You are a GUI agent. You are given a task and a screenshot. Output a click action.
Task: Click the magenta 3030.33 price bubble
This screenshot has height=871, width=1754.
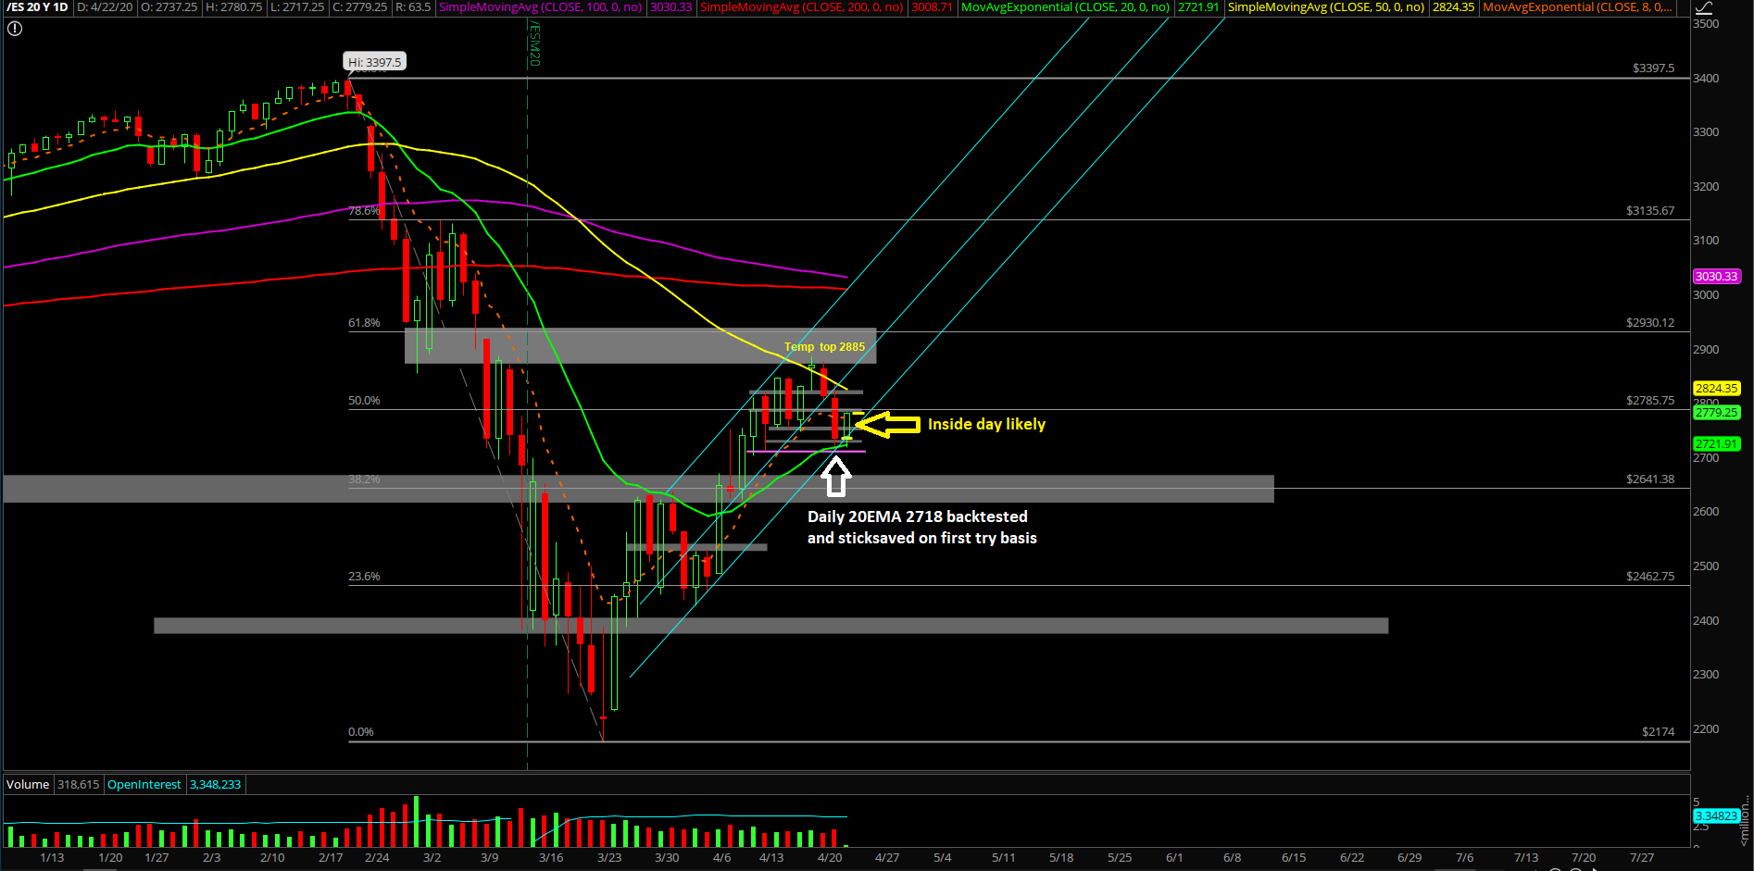click(x=1716, y=277)
